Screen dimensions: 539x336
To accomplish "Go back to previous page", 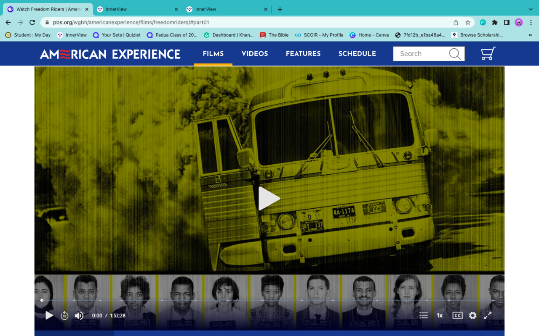I will (8, 22).
